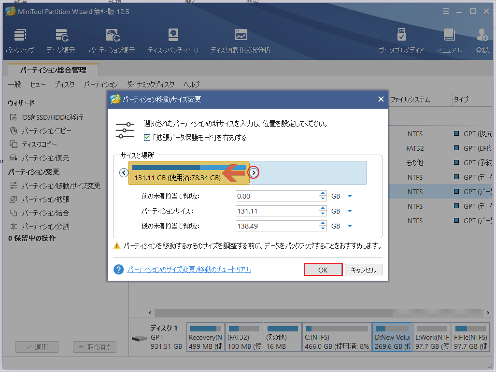496x372 pixels.
Task: Select the その他 row in partition list
Action: pyautogui.click(x=440, y=163)
